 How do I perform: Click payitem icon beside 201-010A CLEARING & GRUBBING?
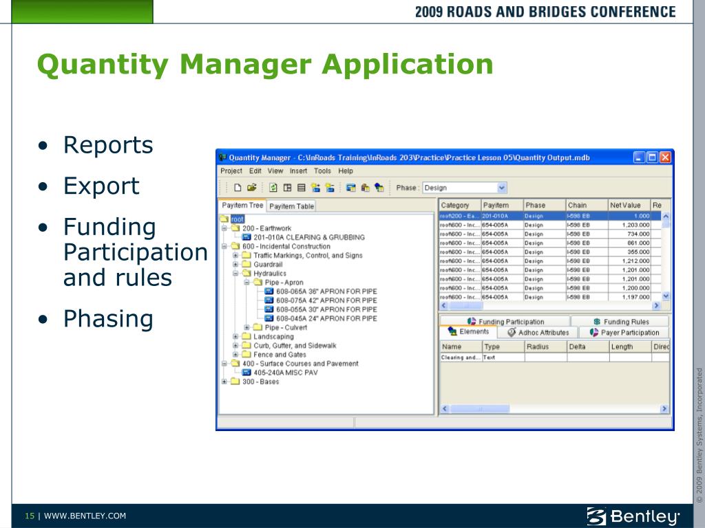pyautogui.click(x=246, y=237)
